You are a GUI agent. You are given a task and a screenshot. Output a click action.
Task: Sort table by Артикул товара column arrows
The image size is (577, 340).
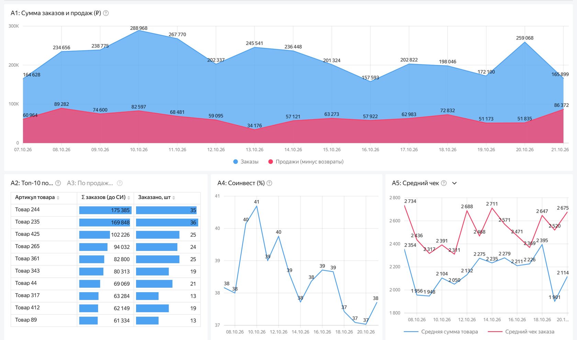point(58,198)
